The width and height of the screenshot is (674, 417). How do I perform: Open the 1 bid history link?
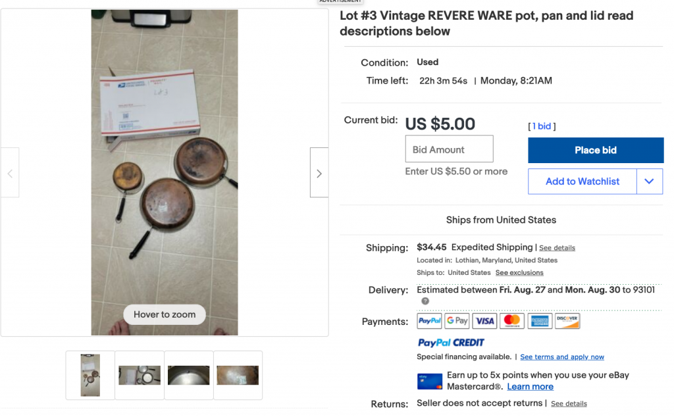542,126
